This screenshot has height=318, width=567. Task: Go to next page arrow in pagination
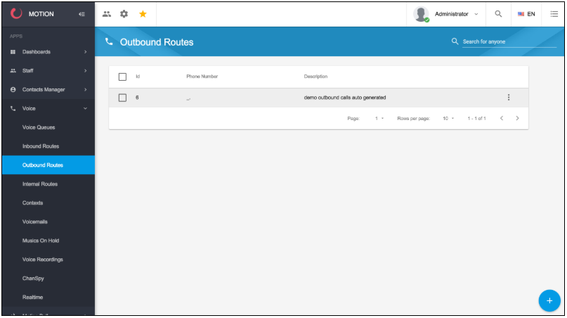[517, 118]
